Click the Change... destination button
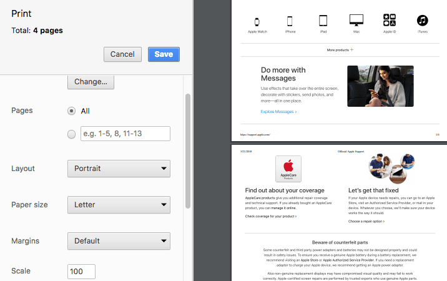Viewport: 447px width, 281px height. [91, 82]
